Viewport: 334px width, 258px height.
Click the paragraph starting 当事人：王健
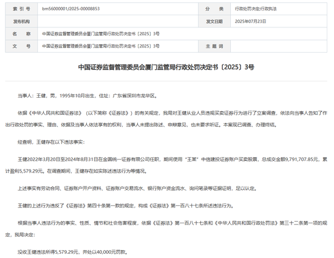tap(87, 96)
